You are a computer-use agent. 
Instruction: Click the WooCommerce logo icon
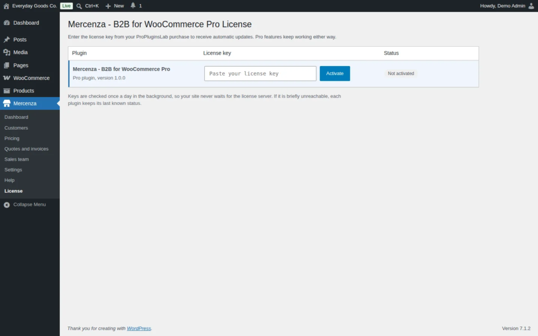(x=6, y=78)
